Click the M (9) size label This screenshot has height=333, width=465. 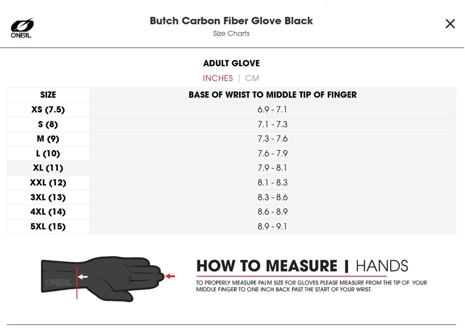(48, 139)
